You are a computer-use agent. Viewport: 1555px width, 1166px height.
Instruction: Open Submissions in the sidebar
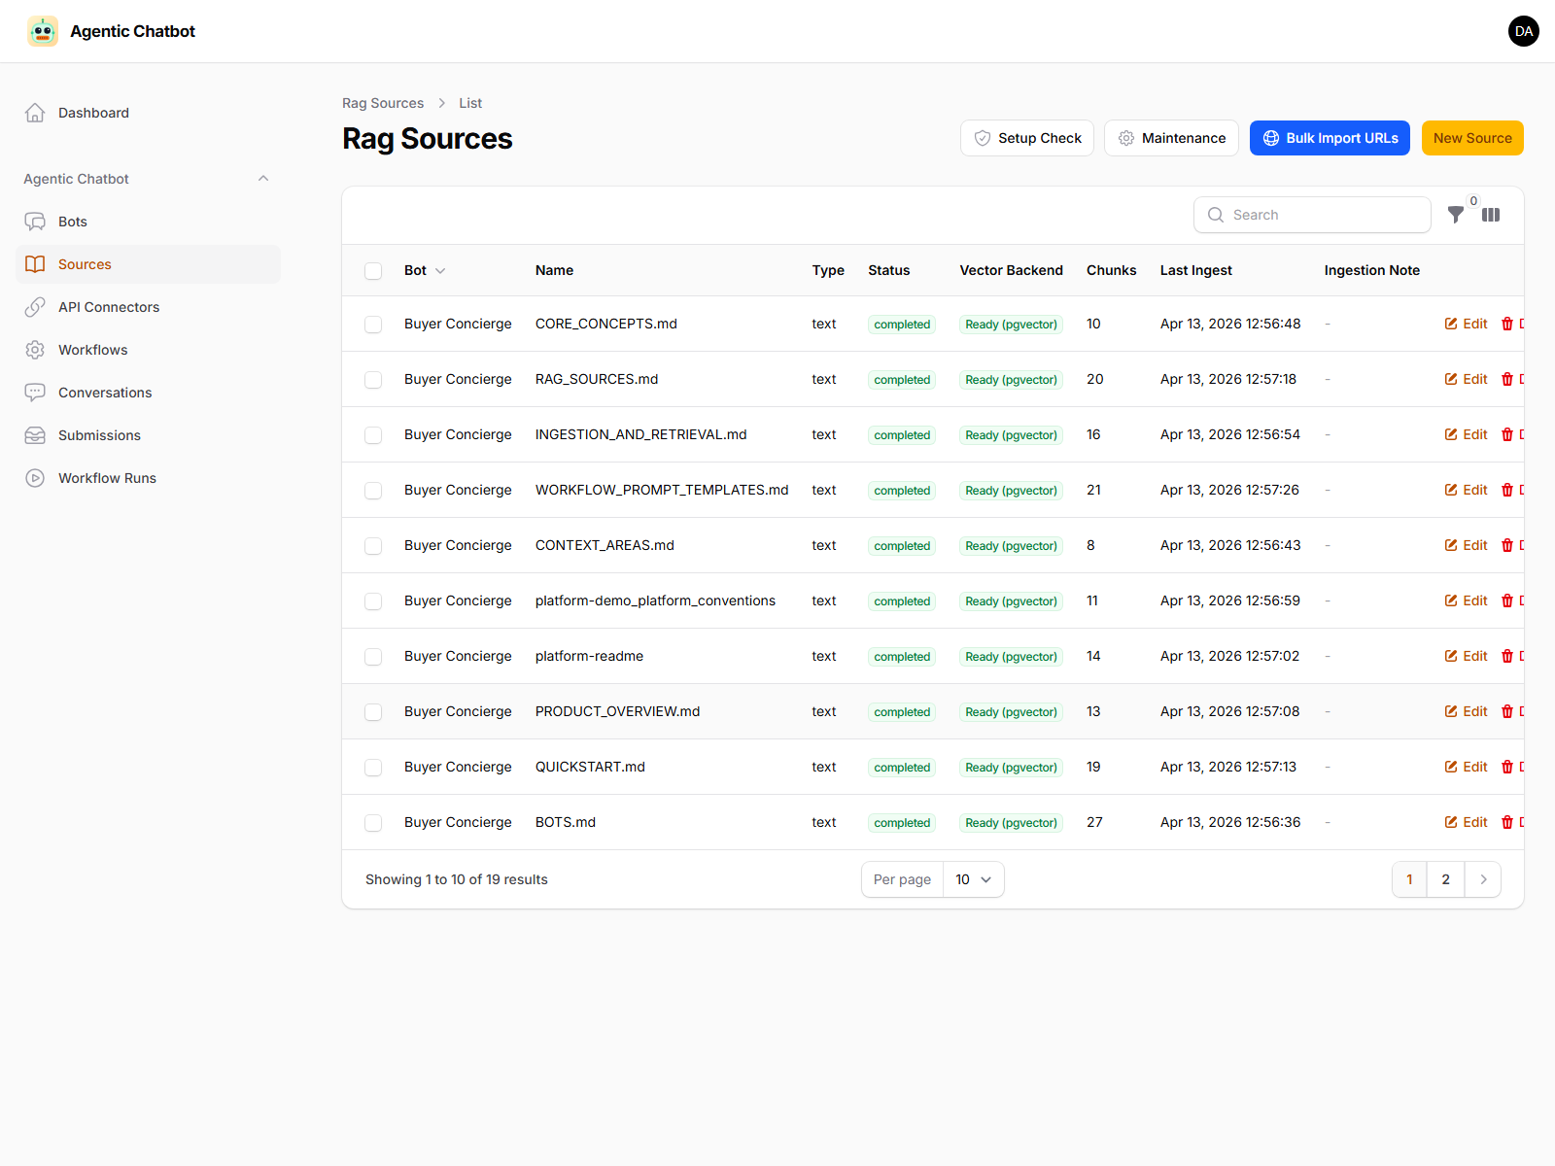click(x=148, y=435)
